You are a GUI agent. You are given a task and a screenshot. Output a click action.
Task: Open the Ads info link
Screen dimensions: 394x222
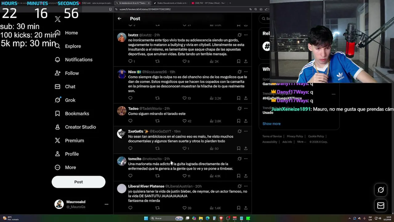pyautogui.click(x=287, y=142)
